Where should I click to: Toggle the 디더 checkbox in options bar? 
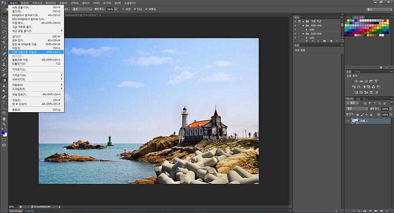(x=134, y=9)
